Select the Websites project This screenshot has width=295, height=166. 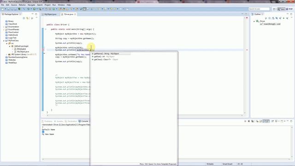click(12, 60)
